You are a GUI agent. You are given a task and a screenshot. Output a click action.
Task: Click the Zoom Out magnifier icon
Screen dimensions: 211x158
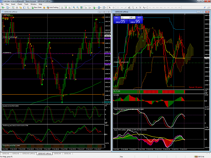(x=78, y=7)
